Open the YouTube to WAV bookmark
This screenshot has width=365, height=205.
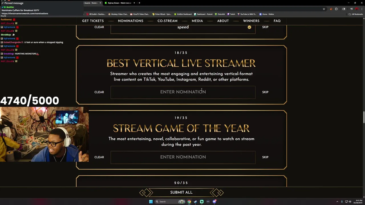pos(247,14)
